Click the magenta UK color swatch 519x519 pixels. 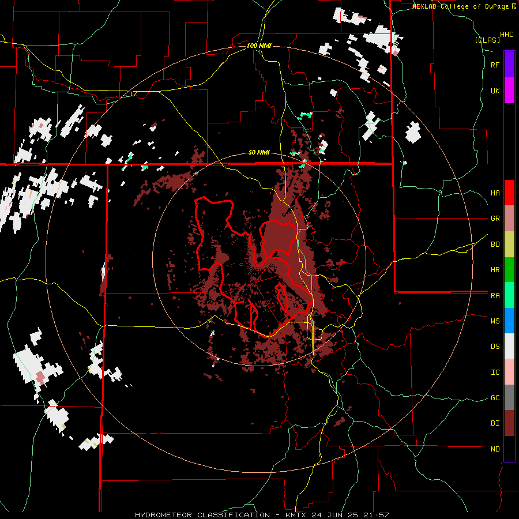(509, 91)
